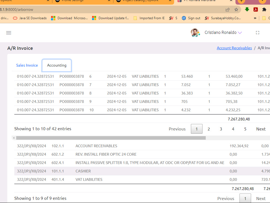
Task: Click the 705,38 amount cell
Action: pos(231,101)
